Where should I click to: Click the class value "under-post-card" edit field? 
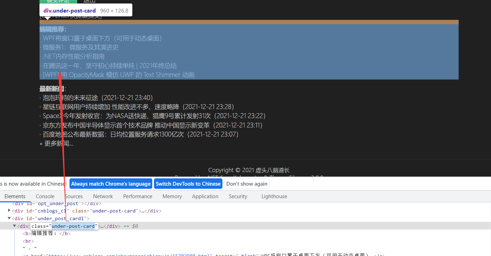pos(73,226)
